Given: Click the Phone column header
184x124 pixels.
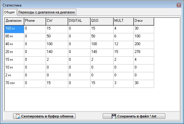Looking at the screenshot, I should pos(35,21).
